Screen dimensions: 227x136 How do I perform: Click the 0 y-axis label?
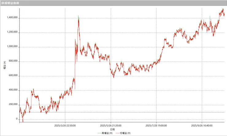(17, 119)
